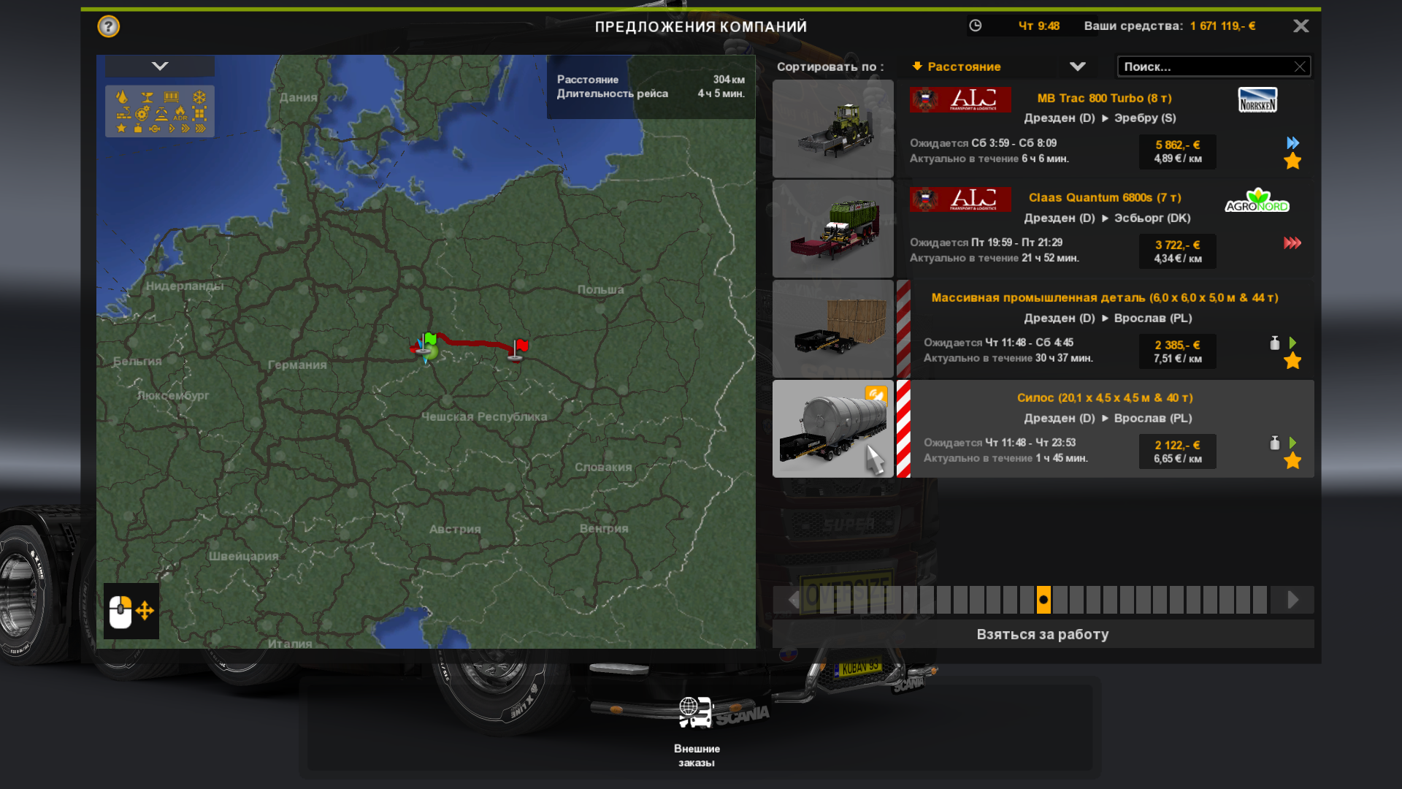Click green arrow on Силос job

[x=1292, y=443]
